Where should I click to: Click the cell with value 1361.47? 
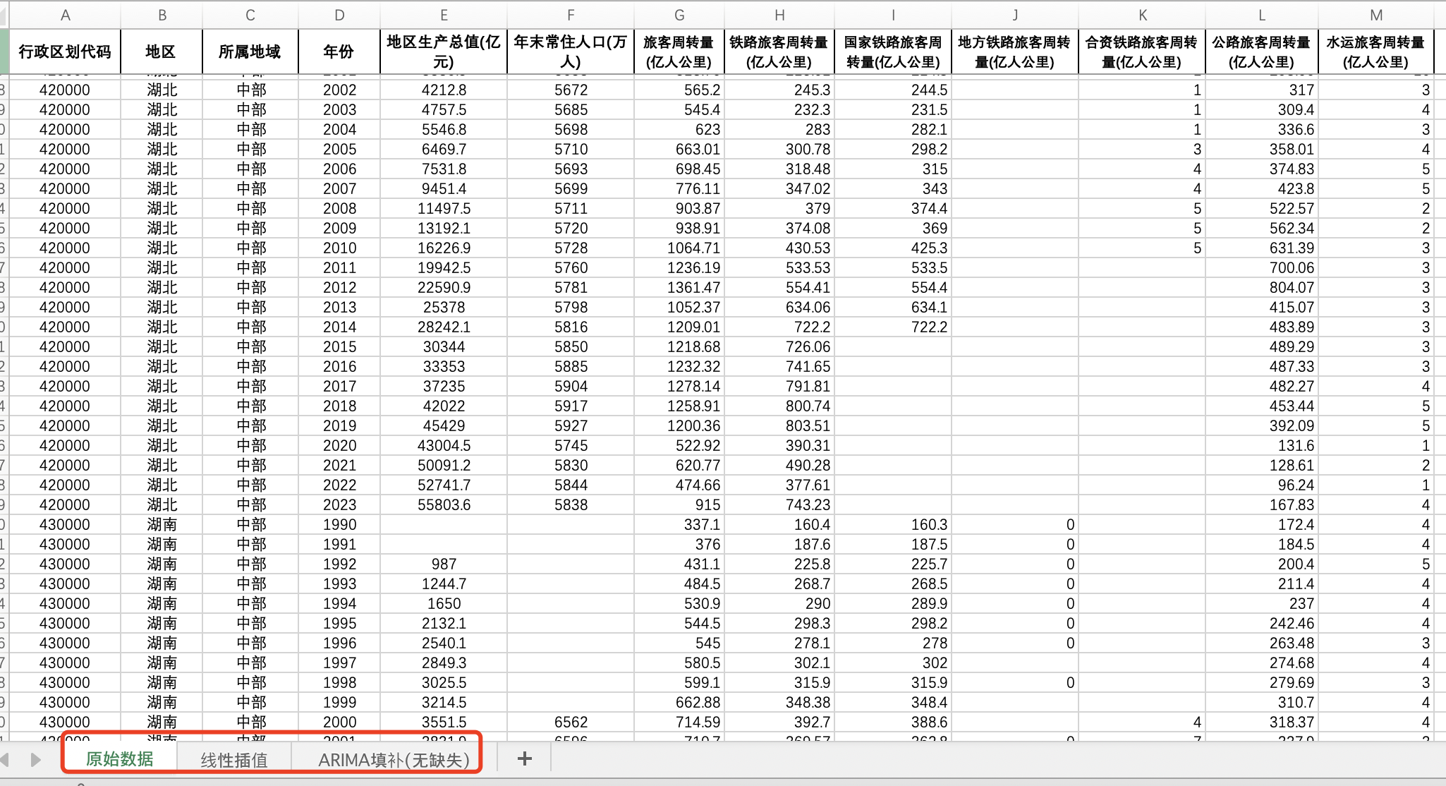(x=693, y=287)
